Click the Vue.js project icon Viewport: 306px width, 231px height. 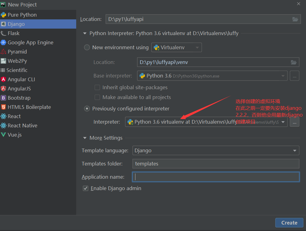[3, 135]
